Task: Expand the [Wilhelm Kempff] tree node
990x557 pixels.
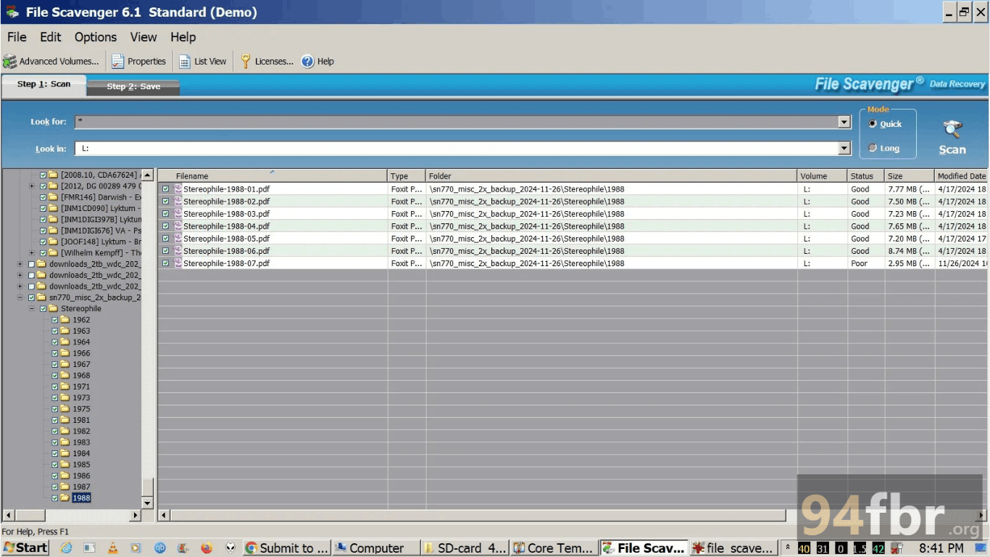Action: [x=32, y=253]
